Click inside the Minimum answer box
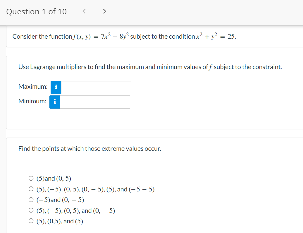Viewport: 303px width, 233px height. click(95, 102)
